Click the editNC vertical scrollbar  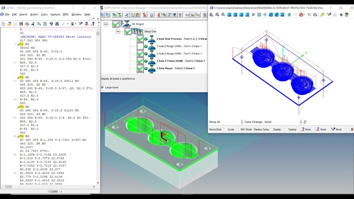click(98, 106)
